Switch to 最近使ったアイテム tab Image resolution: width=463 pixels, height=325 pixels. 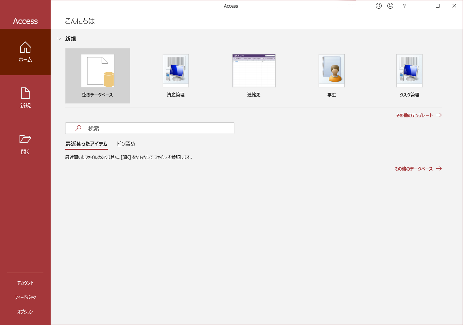86,144
